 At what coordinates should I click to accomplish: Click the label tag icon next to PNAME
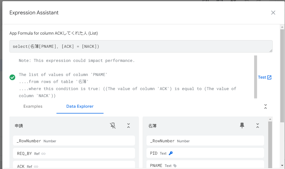click(175, 165)
